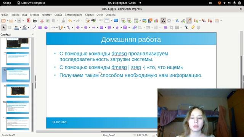Screen dimensions: 244x137
Task: Open Display Views dropdown arrow
Action: pyautogui.click(x=112, y=21)
